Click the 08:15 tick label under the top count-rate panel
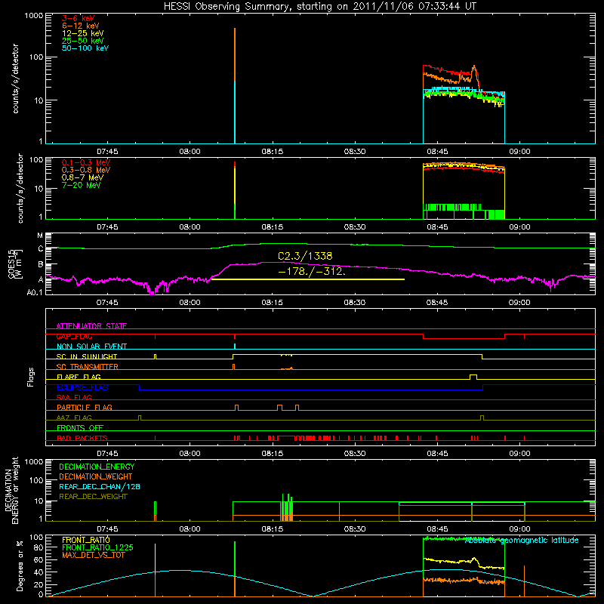Viewport: 604px width, 604px height. click(x=272, y=152)
